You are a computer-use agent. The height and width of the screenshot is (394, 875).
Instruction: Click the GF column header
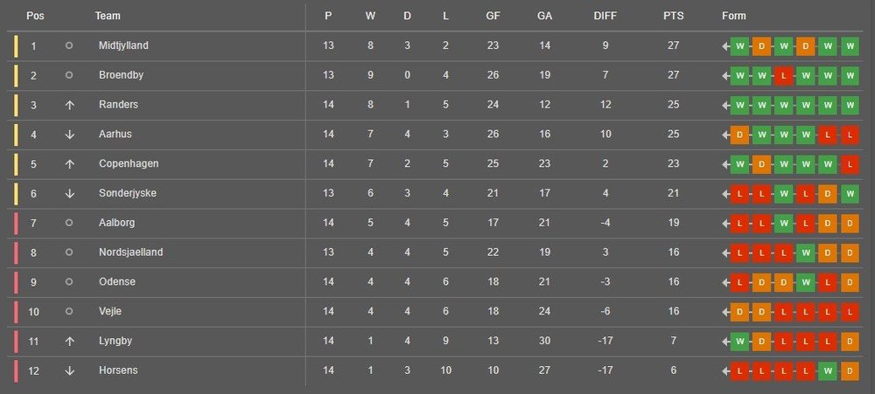[x=493, y=16]
